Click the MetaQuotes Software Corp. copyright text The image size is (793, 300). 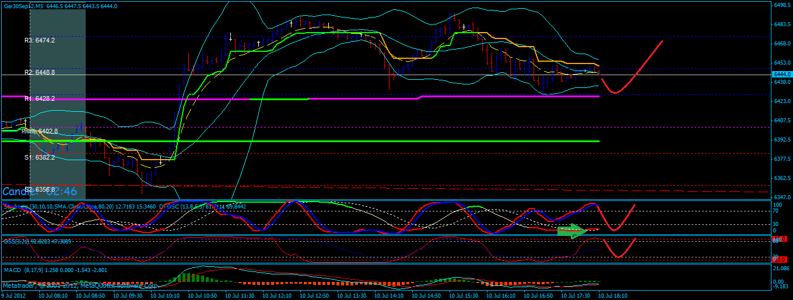[x=79, y=285]
